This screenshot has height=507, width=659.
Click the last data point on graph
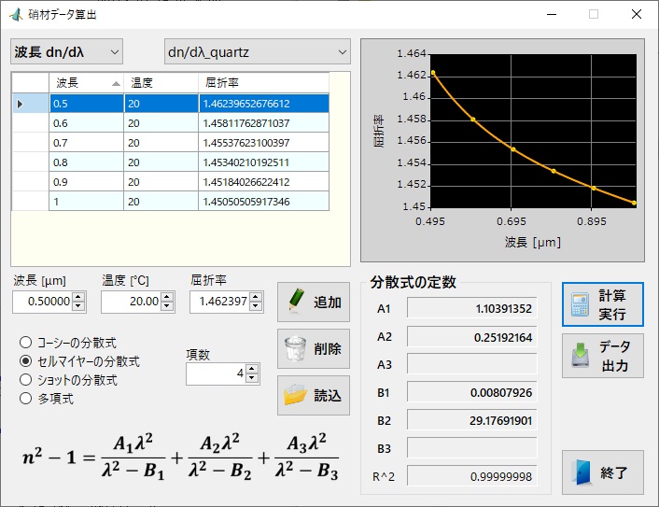(x=634, y=203)
